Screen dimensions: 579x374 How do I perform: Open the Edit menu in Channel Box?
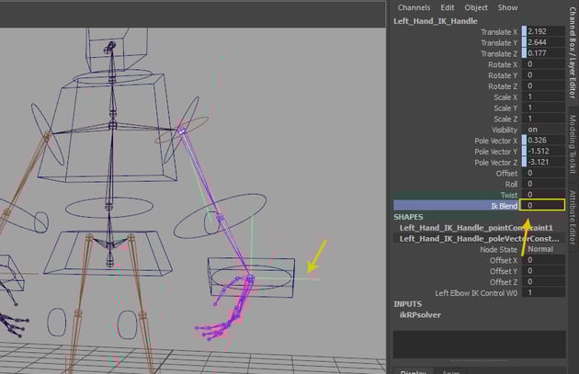point(448,7)
